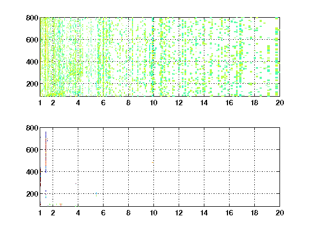Click the 14 tick label under bottom plot
Image resolution: width=309 pixels, height=232 pixels.
pos(204,213)
